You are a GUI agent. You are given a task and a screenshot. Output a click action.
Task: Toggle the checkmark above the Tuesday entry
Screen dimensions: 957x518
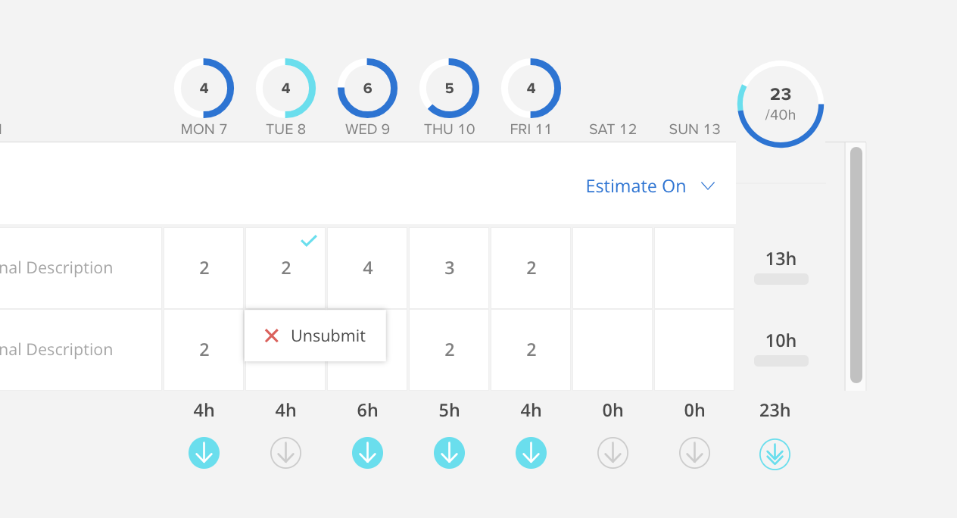(x=308, y=242)
